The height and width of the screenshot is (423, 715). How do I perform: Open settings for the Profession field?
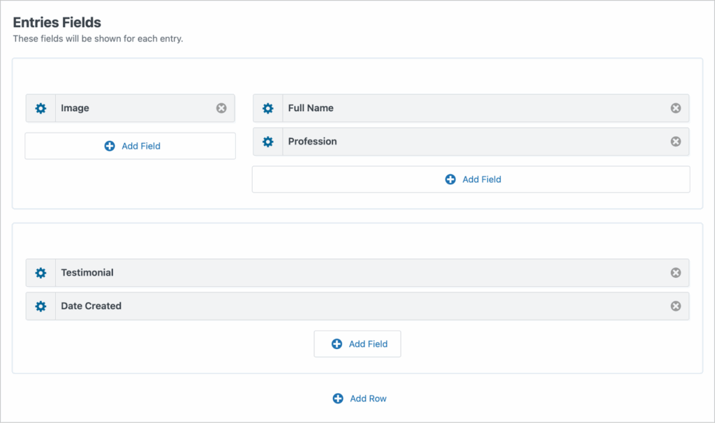pyautogui.click(x=267, y=142)
